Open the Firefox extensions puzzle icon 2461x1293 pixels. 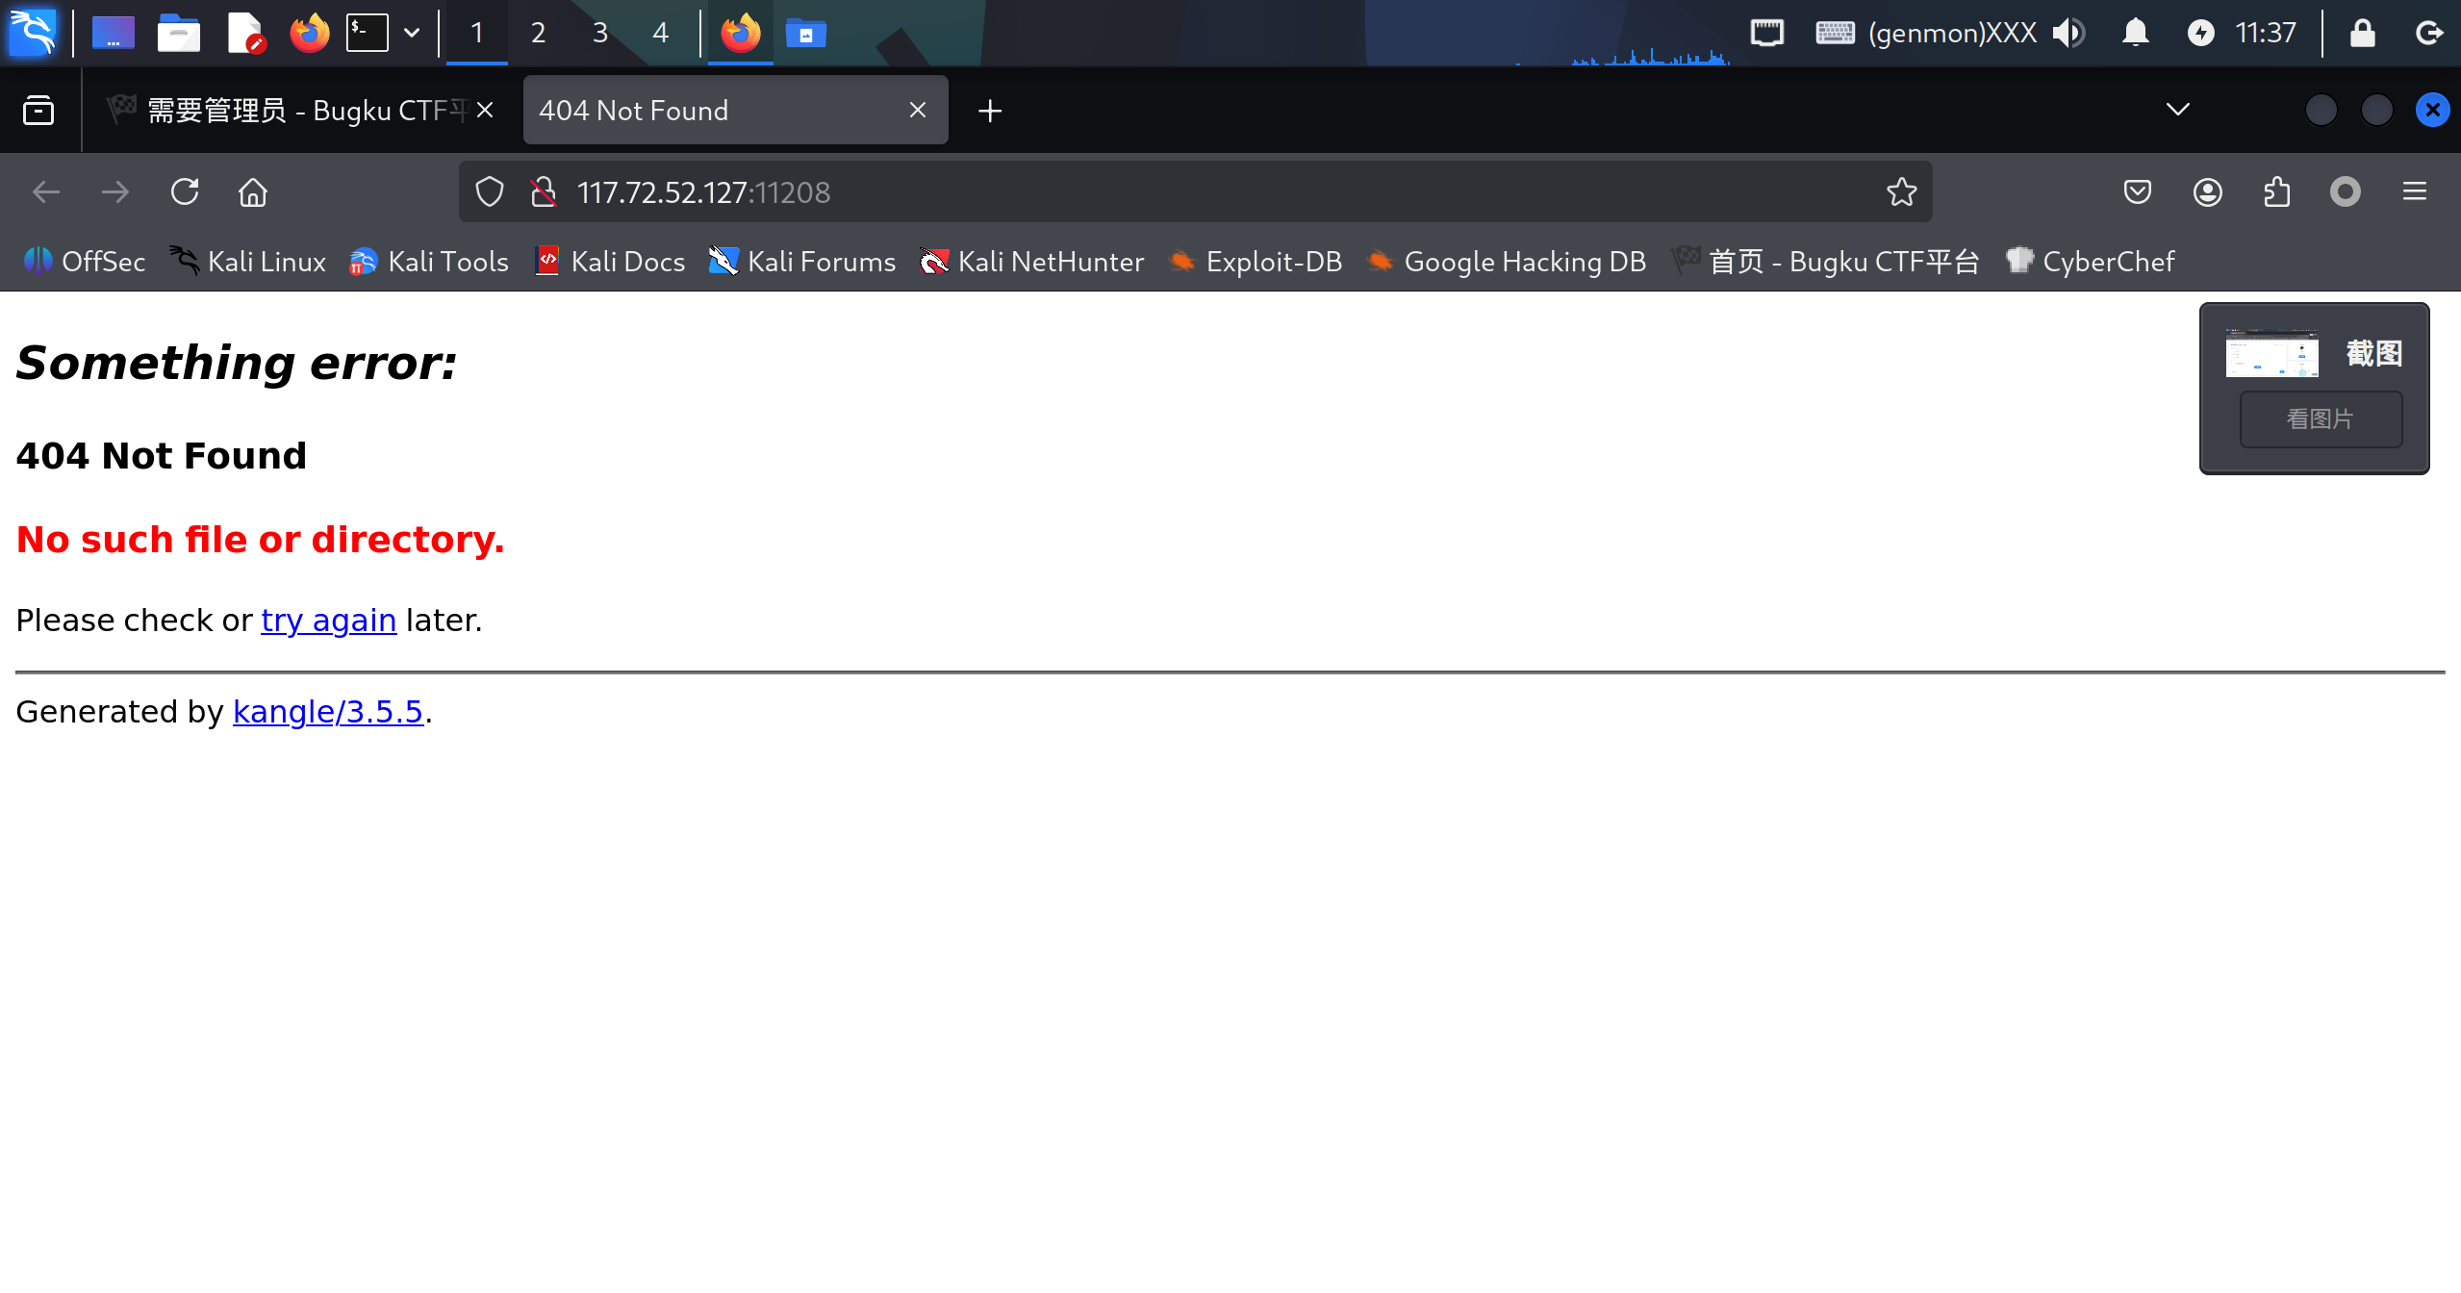click(2276, 192)
